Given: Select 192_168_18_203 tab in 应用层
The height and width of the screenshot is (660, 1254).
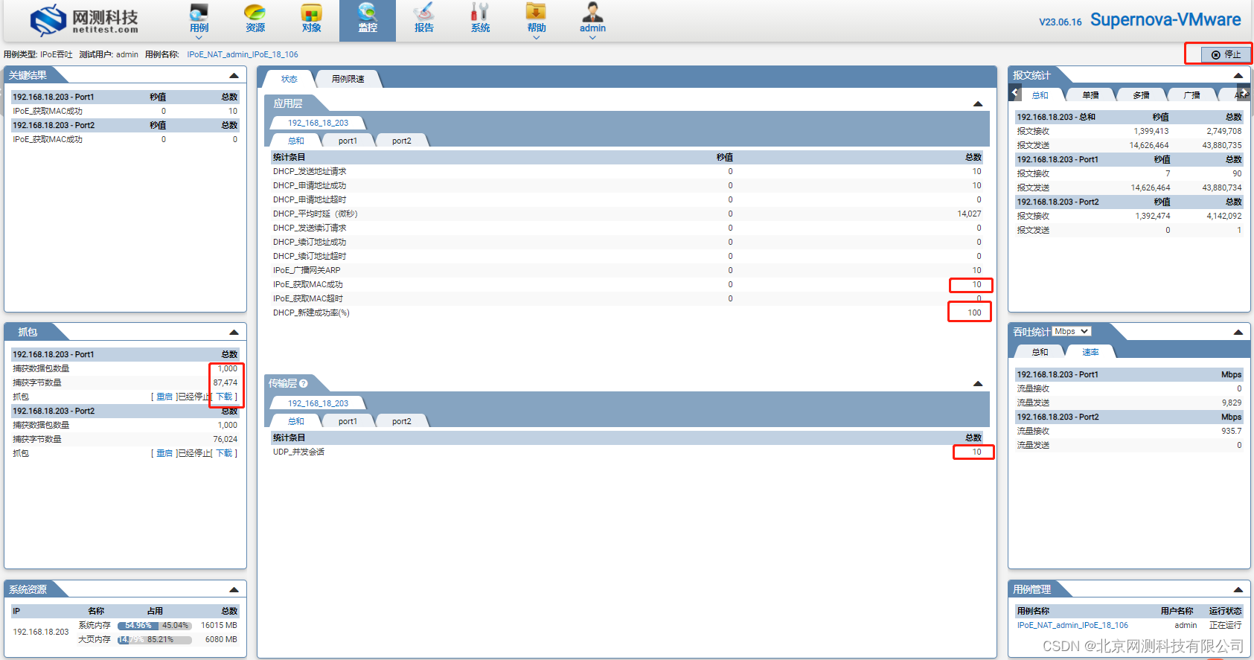Looking at the screenshot, I should [318, 123].
